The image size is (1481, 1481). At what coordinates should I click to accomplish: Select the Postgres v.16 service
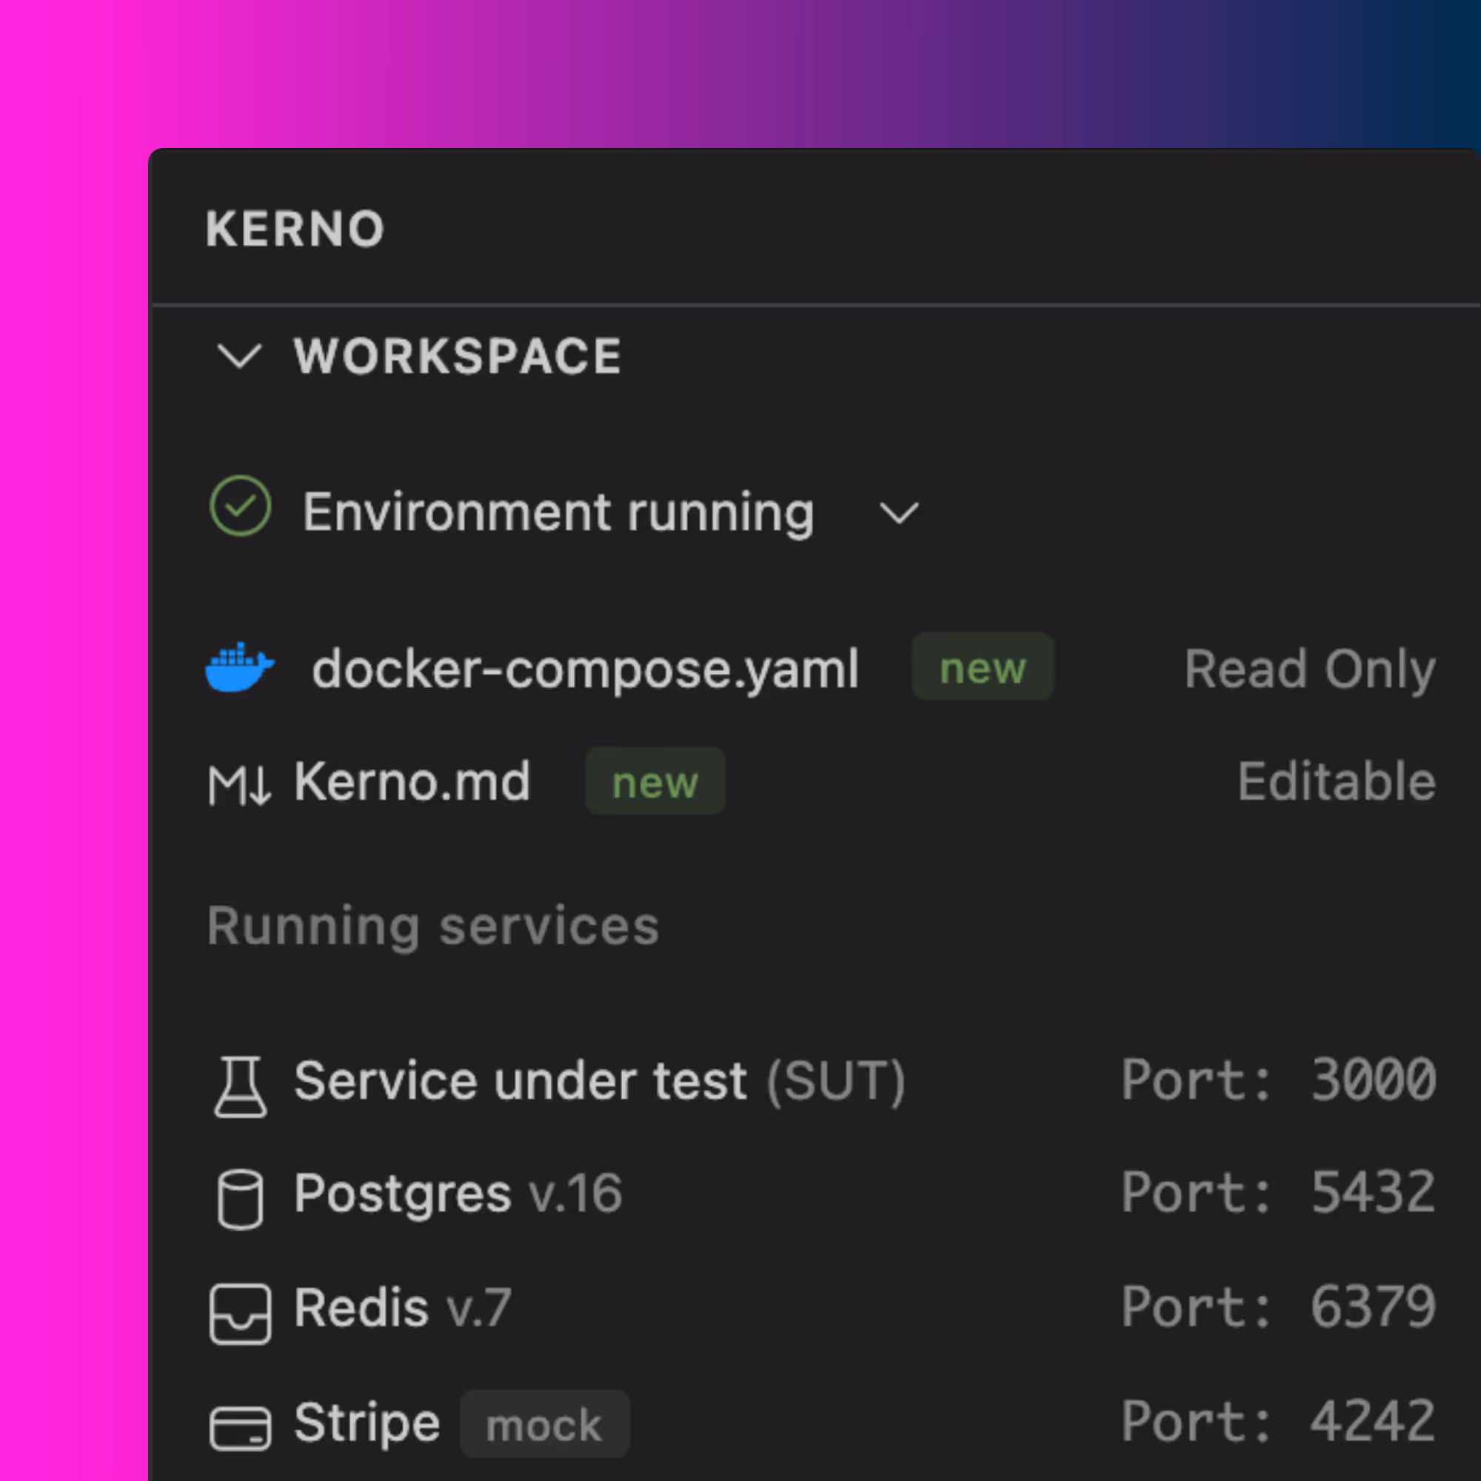[458, 1194]
